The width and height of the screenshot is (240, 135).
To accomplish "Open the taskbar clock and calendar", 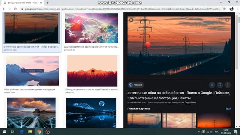I will (x=226, y=132).
